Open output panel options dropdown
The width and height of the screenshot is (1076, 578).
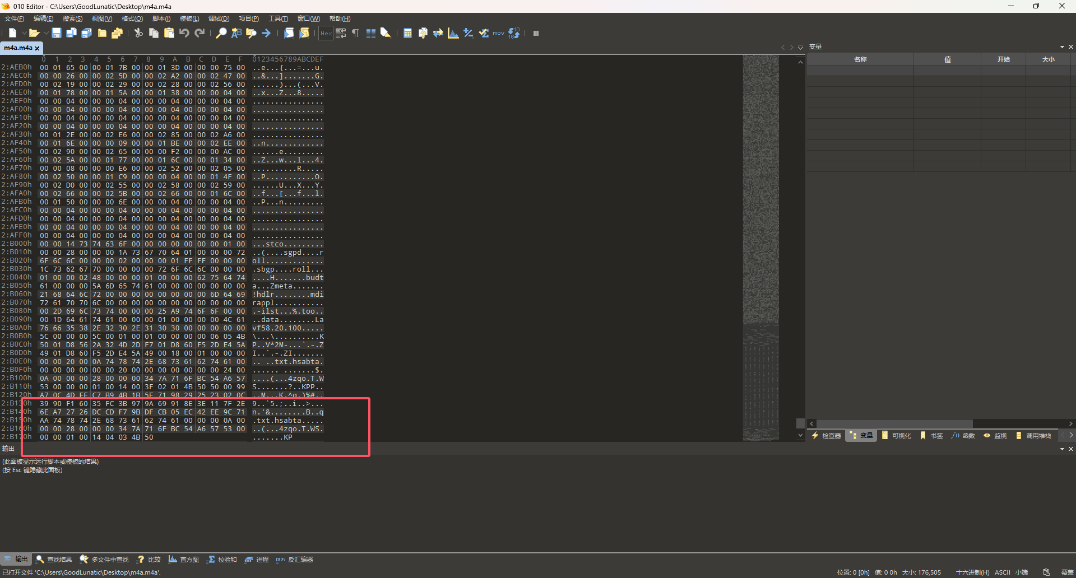tap(1062, 449)
